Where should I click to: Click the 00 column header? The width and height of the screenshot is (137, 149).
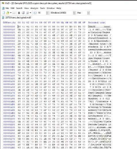point(19,23)
